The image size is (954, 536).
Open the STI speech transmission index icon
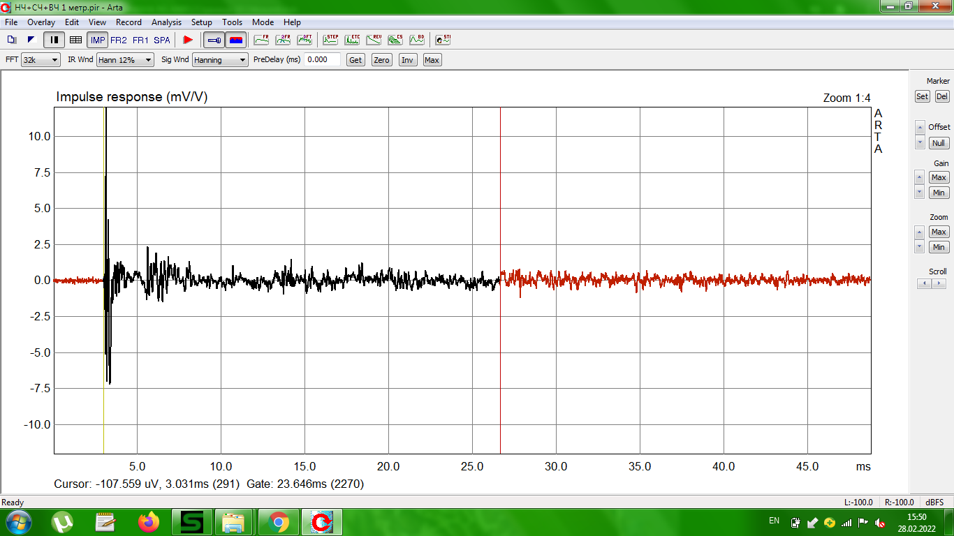tap(443, 40)
